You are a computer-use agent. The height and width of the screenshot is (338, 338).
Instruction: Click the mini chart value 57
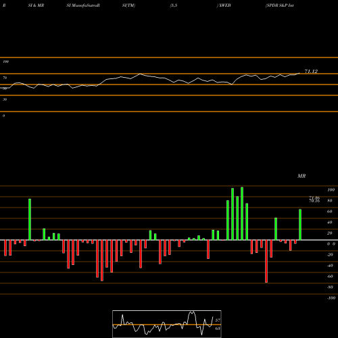[x=218, y=320]
